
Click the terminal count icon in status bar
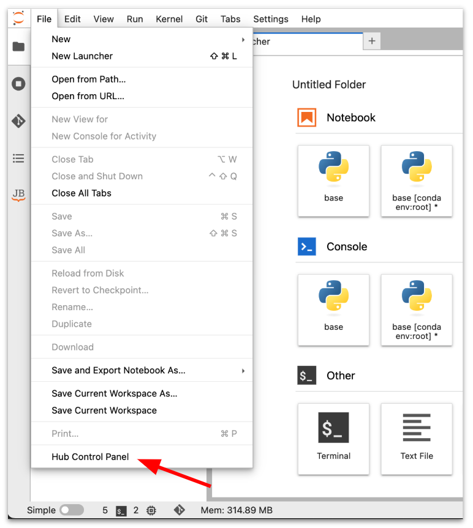pos(121,510)
